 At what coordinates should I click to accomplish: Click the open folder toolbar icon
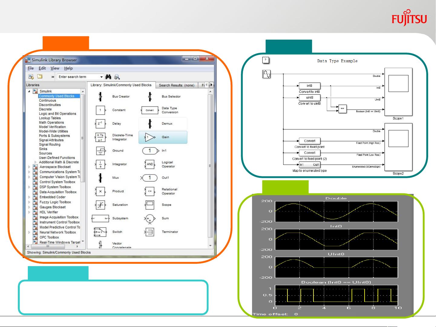tap(40, 77)
